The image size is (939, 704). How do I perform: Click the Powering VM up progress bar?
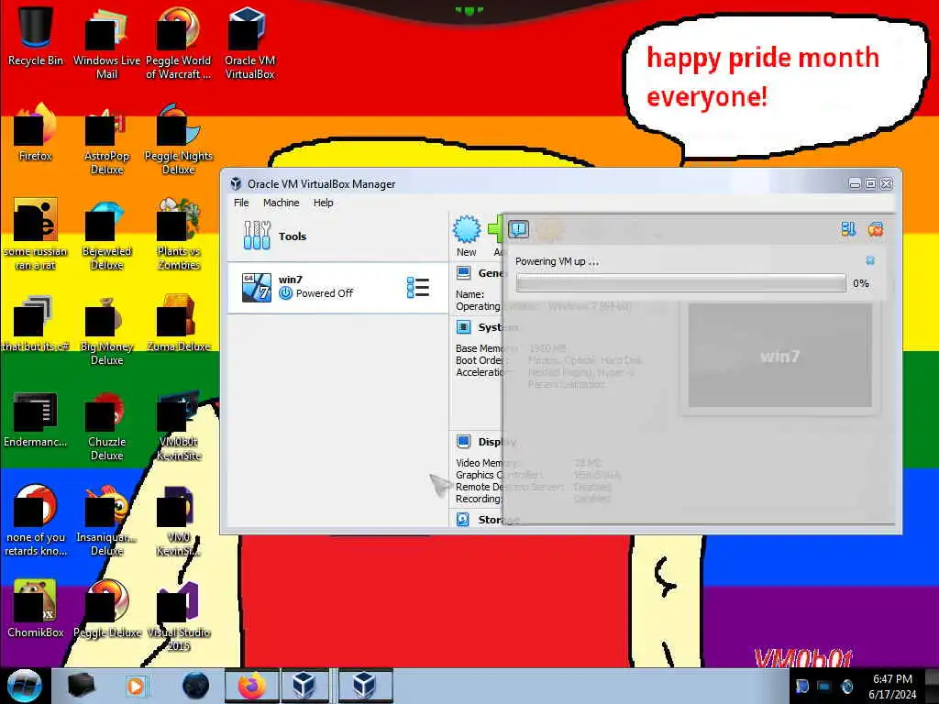[681, 283]
